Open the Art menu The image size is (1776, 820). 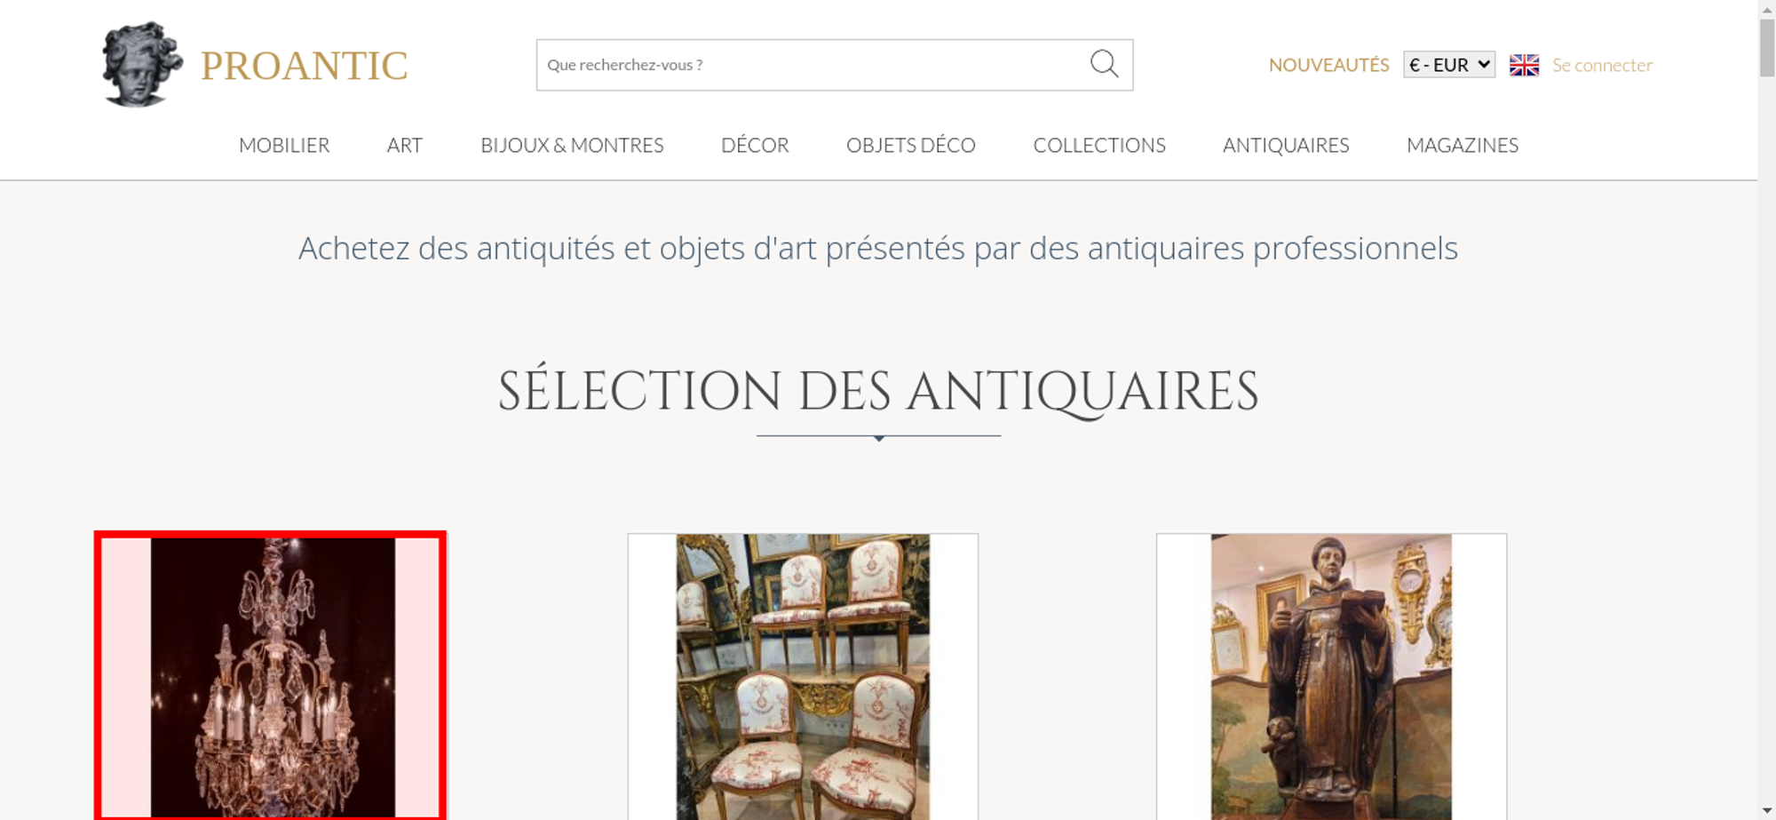[x=405, y=145]
